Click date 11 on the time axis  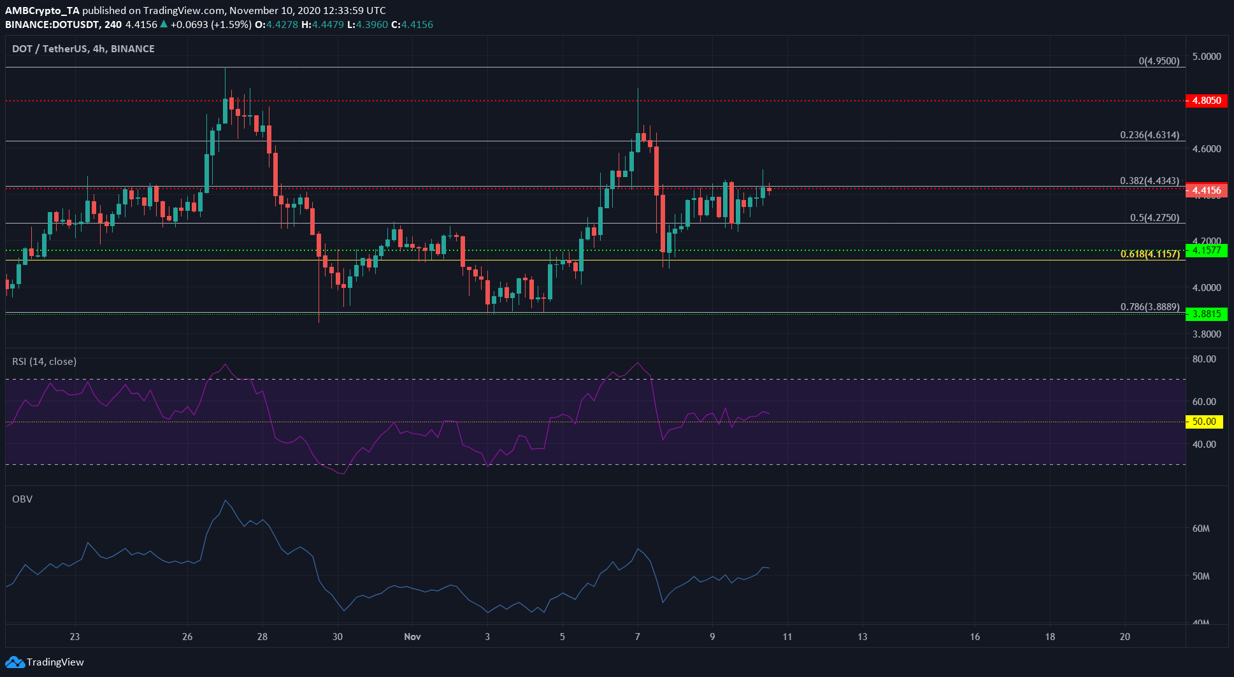click(787, 637)
